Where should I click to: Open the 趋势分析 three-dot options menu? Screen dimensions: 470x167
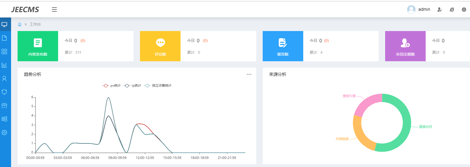(249, 74)
